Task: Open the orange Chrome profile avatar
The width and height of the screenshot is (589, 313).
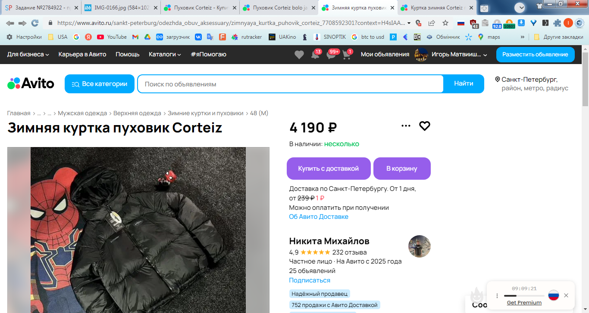Action: (x=568, y=23)
